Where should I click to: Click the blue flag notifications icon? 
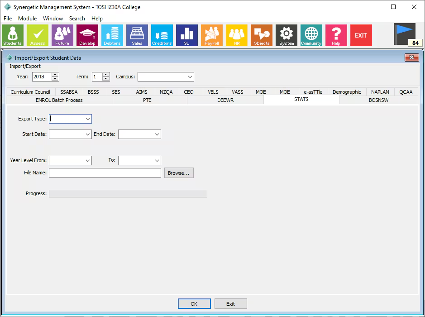pyautogui.click(x=404, y=34)
